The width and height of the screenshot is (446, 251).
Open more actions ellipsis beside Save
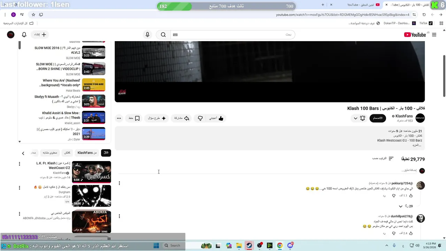(119, 118)
